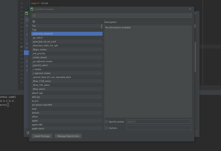Screen dimensions: 221x151
Task: Click the selected highlighted Settings tree item
Action: (26, 52)
